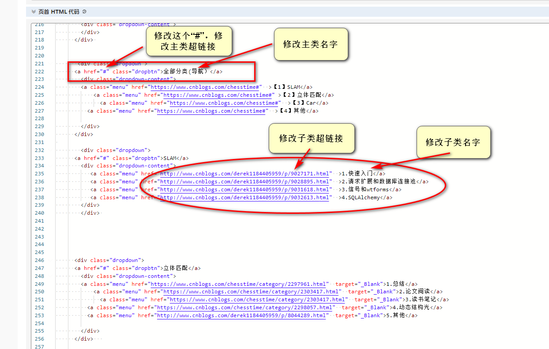Click the 5.其他 text on line 253
The height and width of the screenshot is (349, 549).
tap(395, 315)
